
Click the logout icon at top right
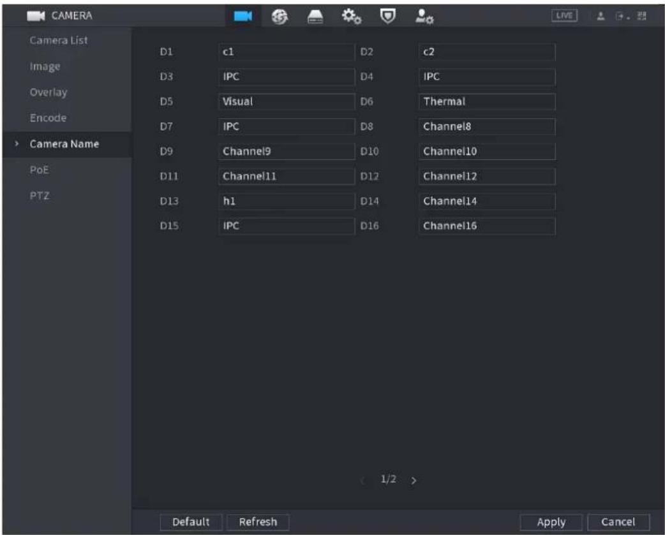click(x=621, y=16)
